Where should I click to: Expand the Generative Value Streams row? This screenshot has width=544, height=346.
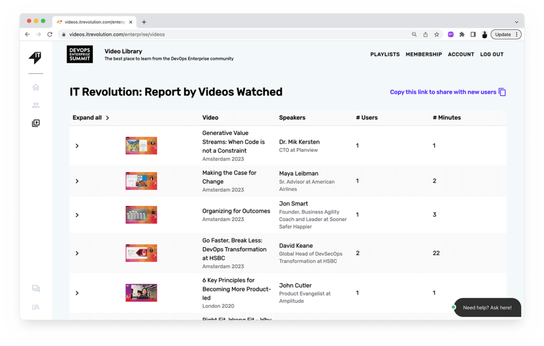click(x=77, y=146)
